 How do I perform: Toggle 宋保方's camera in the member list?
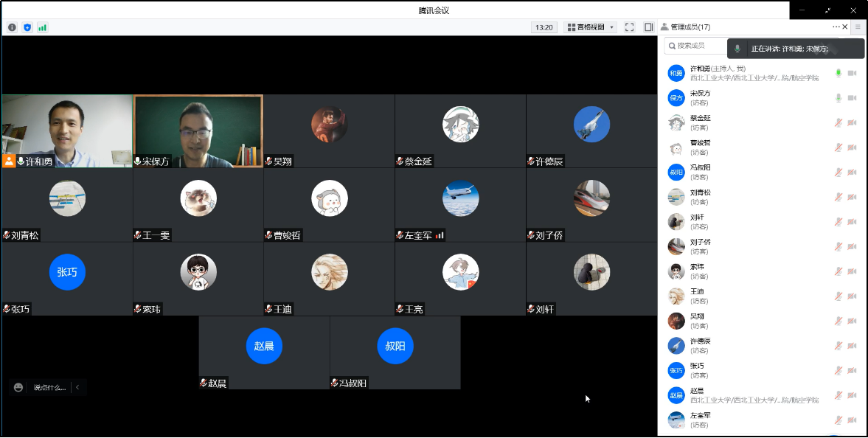(853, 98)
